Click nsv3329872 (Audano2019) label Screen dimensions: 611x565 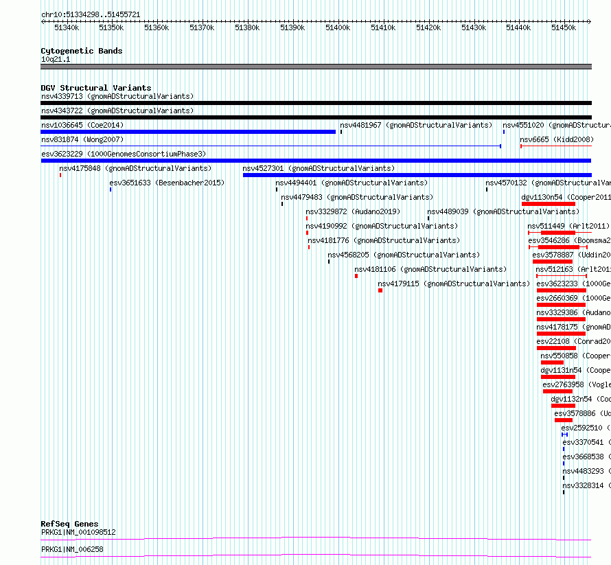353,211
